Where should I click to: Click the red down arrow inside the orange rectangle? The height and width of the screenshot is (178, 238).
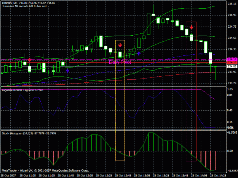click(120, 45)
